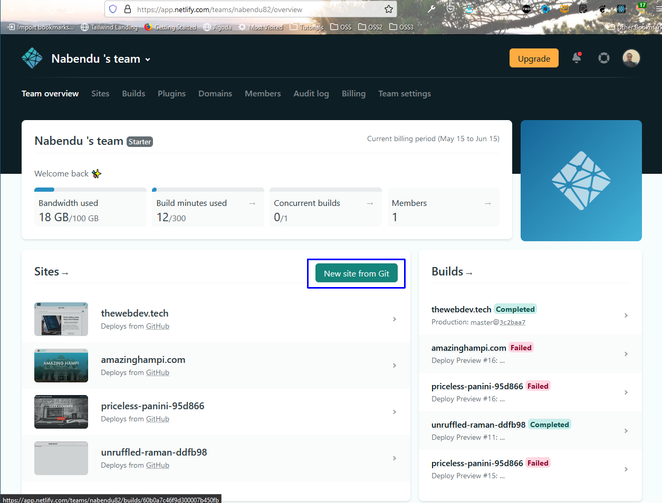Open the support lifebuoy icon
Screen dimensions: 662x503
tap(604, 58)
